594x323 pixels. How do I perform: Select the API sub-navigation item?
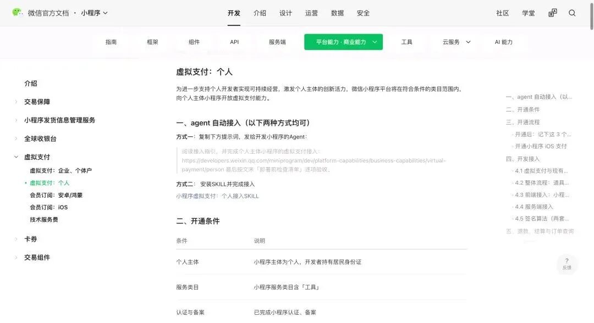(x=234, y=42)
